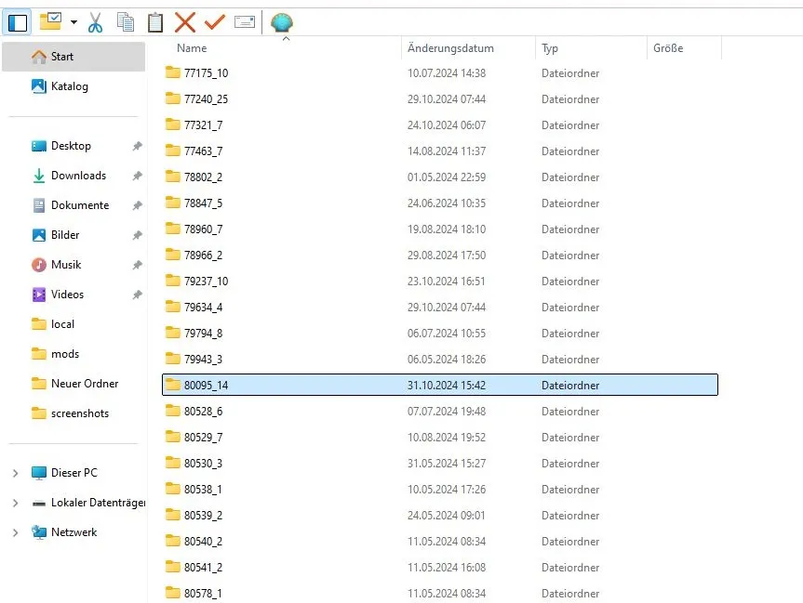
Task: Expand the Dieser PC tree node
Action: coord(15,473)
